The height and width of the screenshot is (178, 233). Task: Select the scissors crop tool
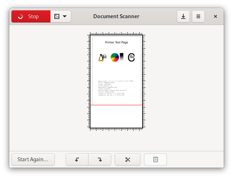[x=128, y=159]
